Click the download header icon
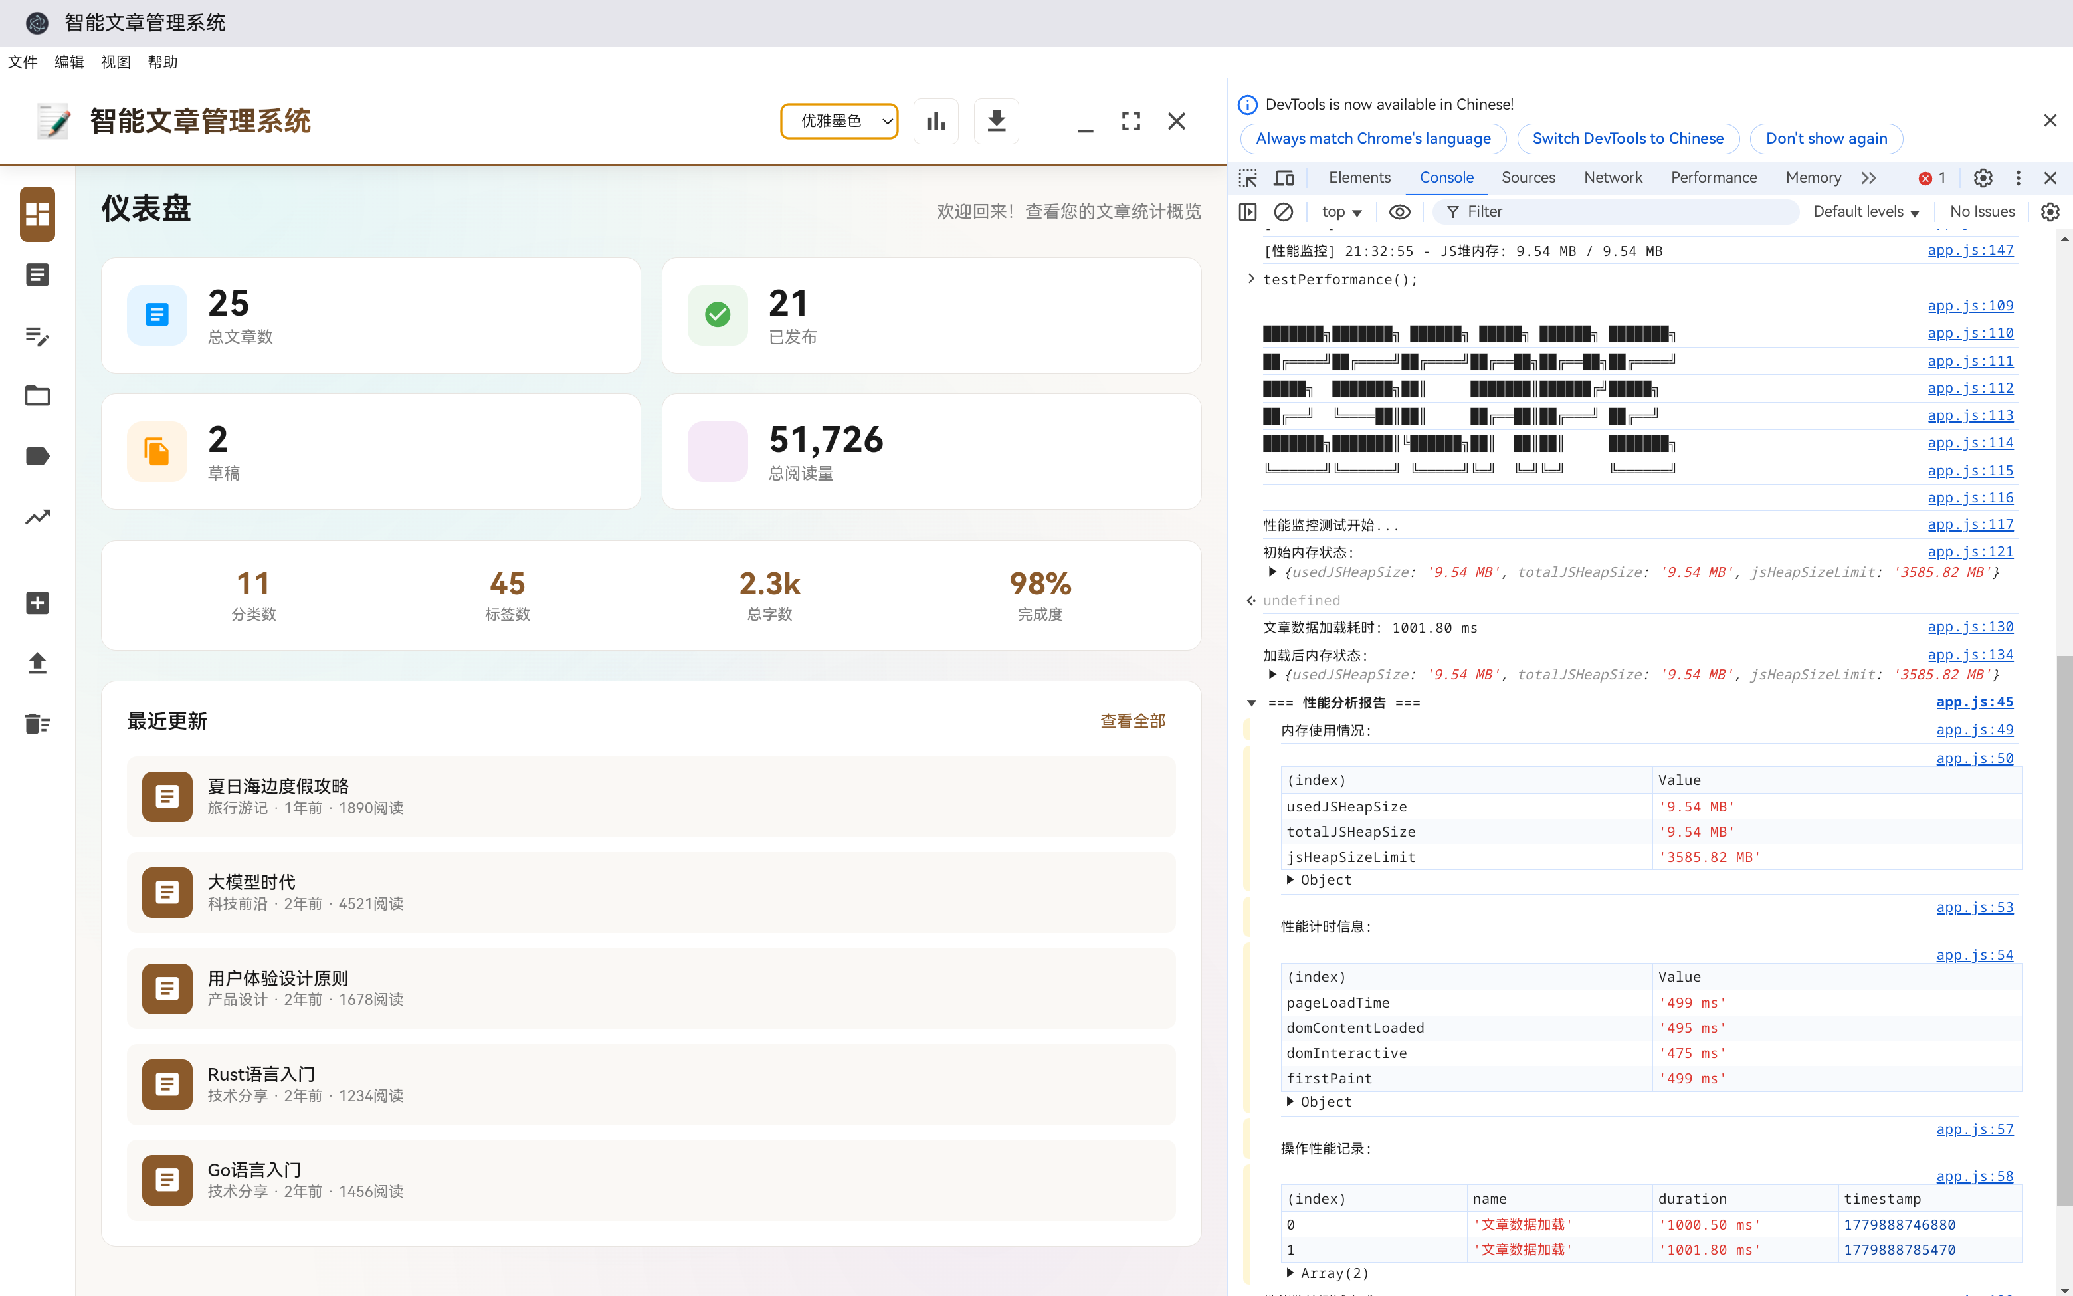The width and height of the screenshot is (2073, 1296). pos(996,121)
